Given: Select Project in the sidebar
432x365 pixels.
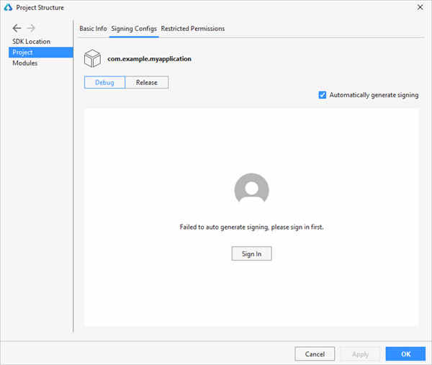Looking at the screenshot, I should click(41, 52).
